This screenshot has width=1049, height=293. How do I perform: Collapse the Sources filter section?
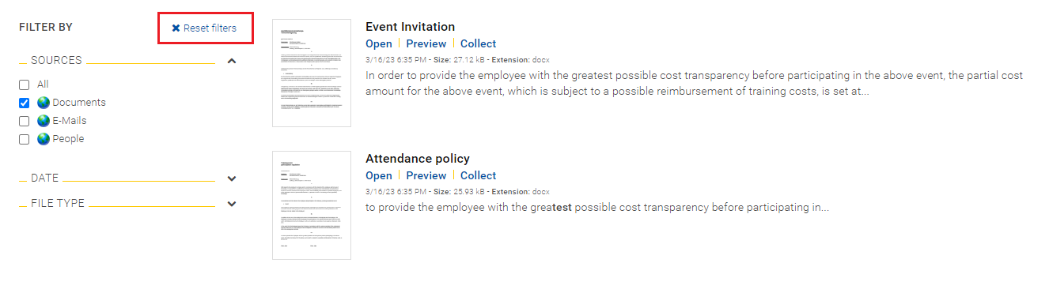coord(232,61)
